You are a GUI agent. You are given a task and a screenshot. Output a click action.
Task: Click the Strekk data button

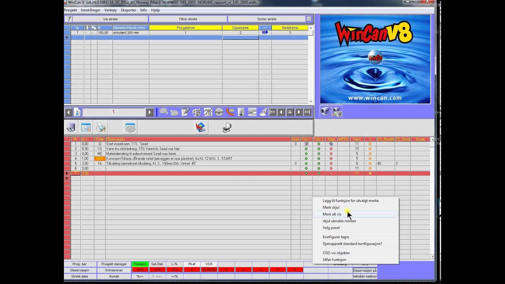pyautogui.click(x=79, y=277)
